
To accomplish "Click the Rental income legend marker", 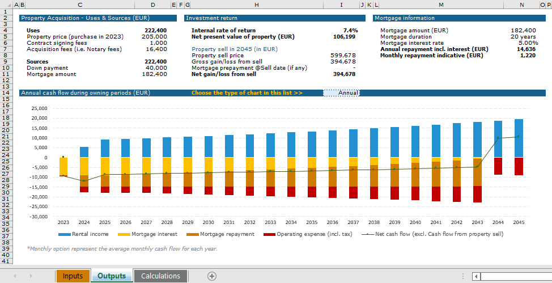I will point(63,234).
